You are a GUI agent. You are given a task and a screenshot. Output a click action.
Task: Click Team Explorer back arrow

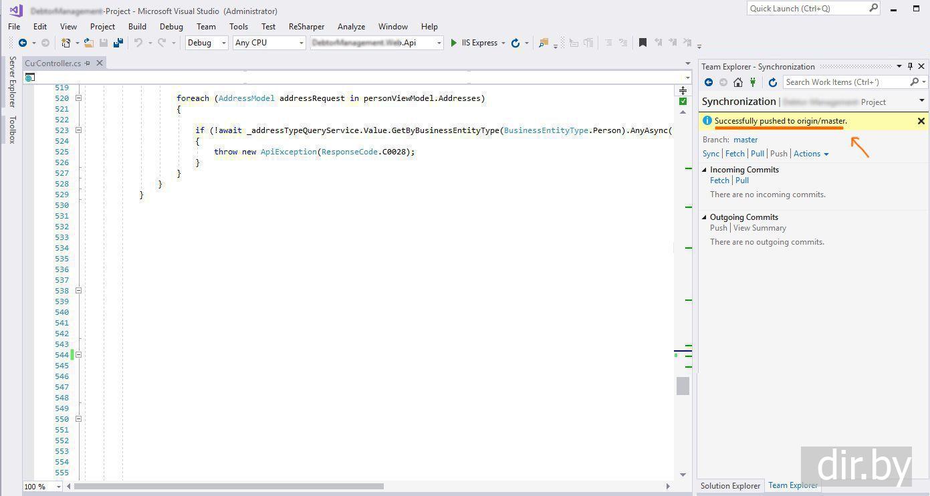click(709, 82)
